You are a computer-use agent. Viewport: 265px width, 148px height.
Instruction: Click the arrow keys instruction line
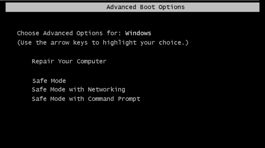pos(103,43)
